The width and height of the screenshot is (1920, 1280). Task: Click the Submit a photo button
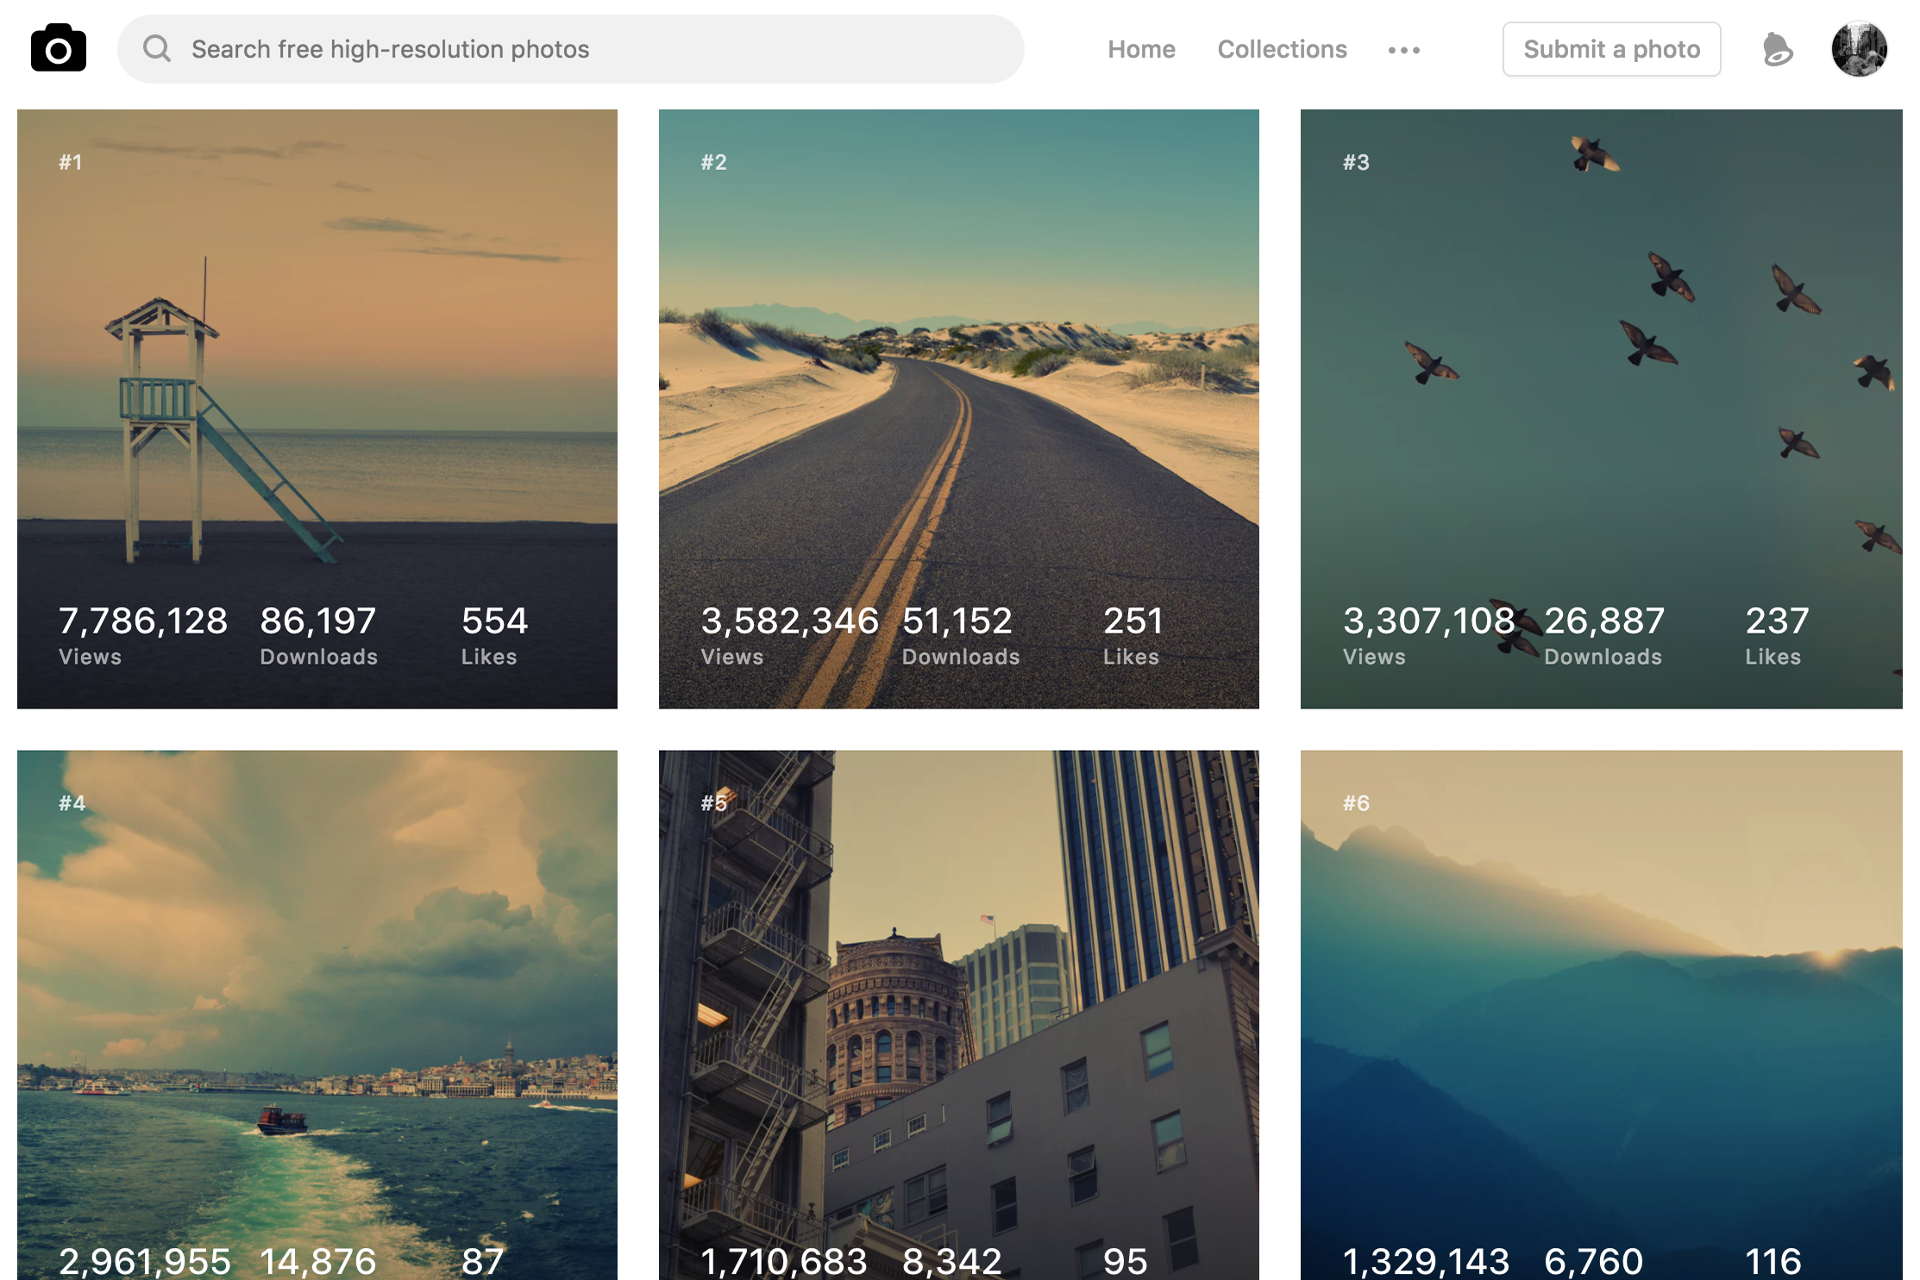tap(1611, 49)
